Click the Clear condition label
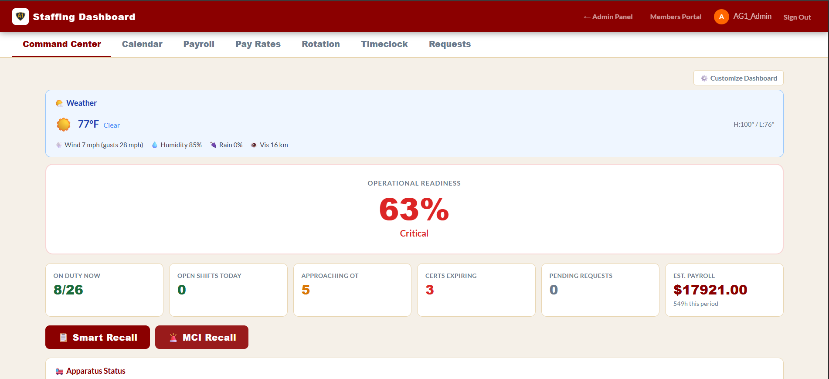Viewport: 829px width, 379px height. point(112,125)
